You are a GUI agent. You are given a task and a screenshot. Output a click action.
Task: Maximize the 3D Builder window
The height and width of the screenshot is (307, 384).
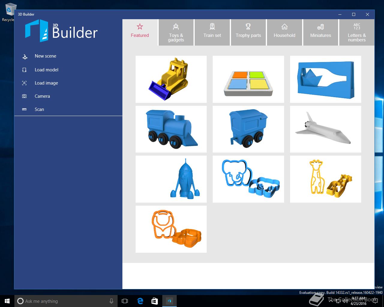pyautogui.click(x=354, y=14)
